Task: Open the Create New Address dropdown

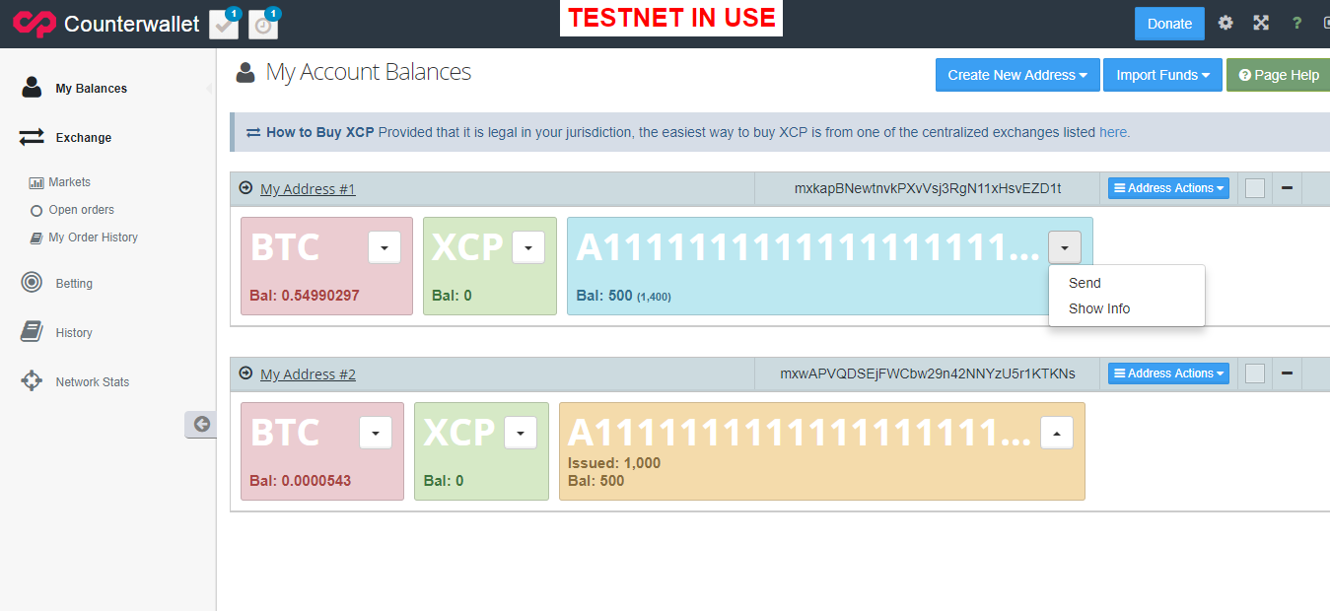Action: tap(1017, 75)
